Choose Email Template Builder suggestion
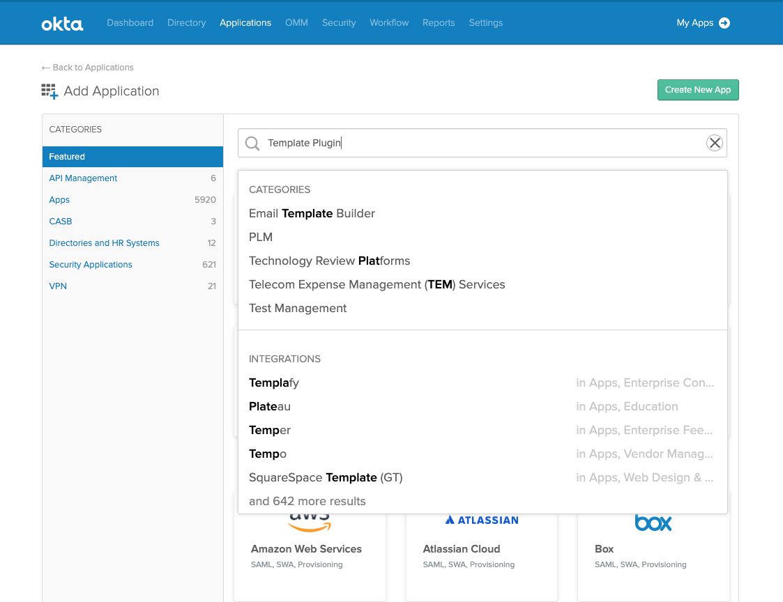 (x=312, y=214)
